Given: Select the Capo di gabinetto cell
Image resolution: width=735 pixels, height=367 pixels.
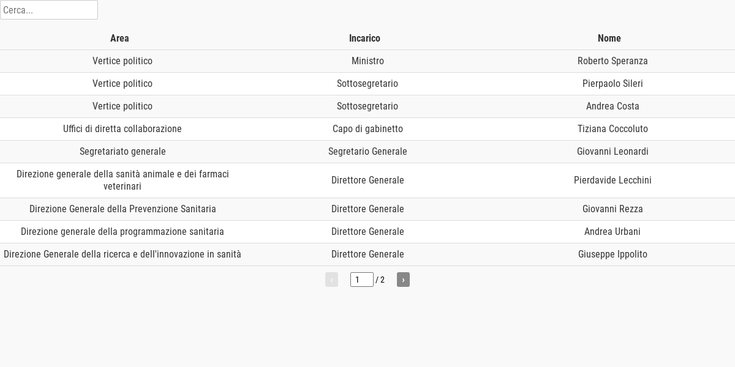Looking at the screenshot, I should 367,129.
